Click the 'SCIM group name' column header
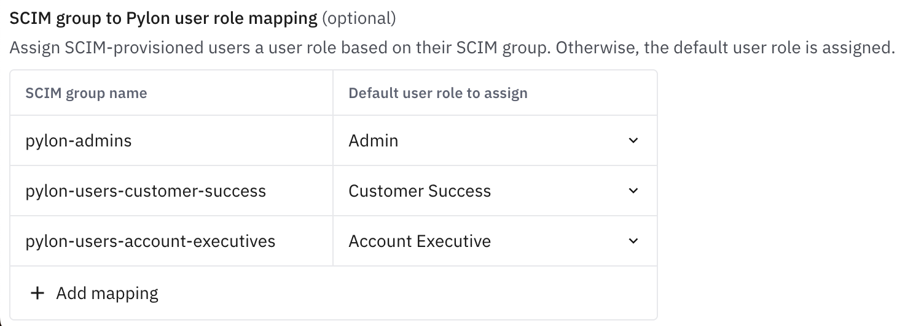The height and width of the screenshot is (326, 924). [86, 94]
